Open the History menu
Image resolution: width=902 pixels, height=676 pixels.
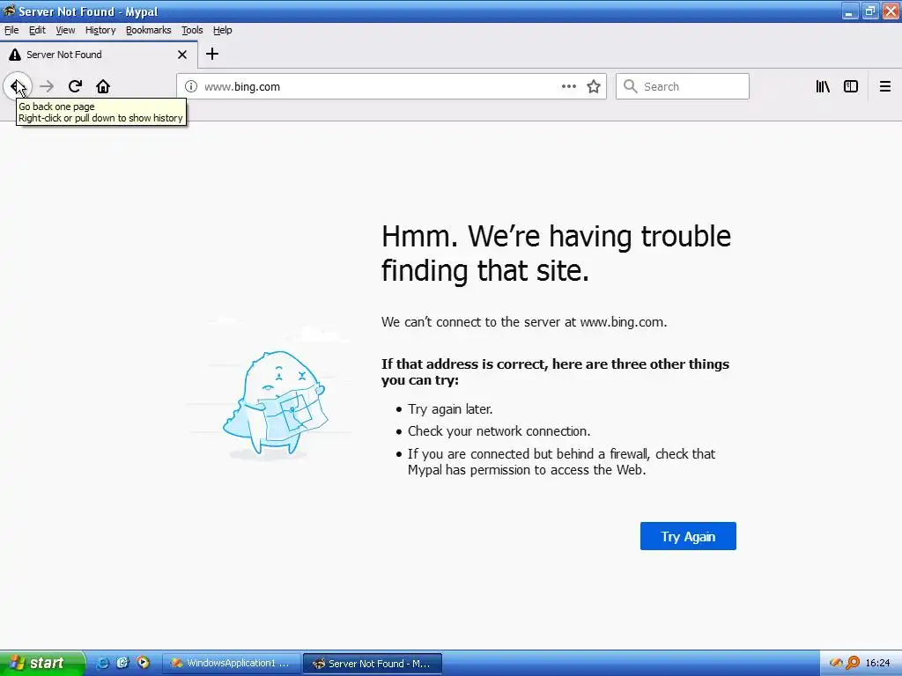coord(100,30)
